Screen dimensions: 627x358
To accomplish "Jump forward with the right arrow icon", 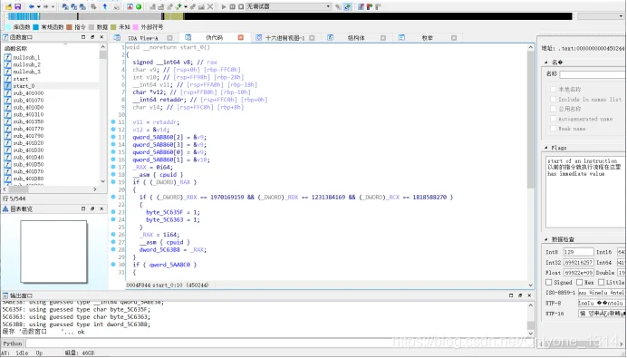I will coord(45,7).
